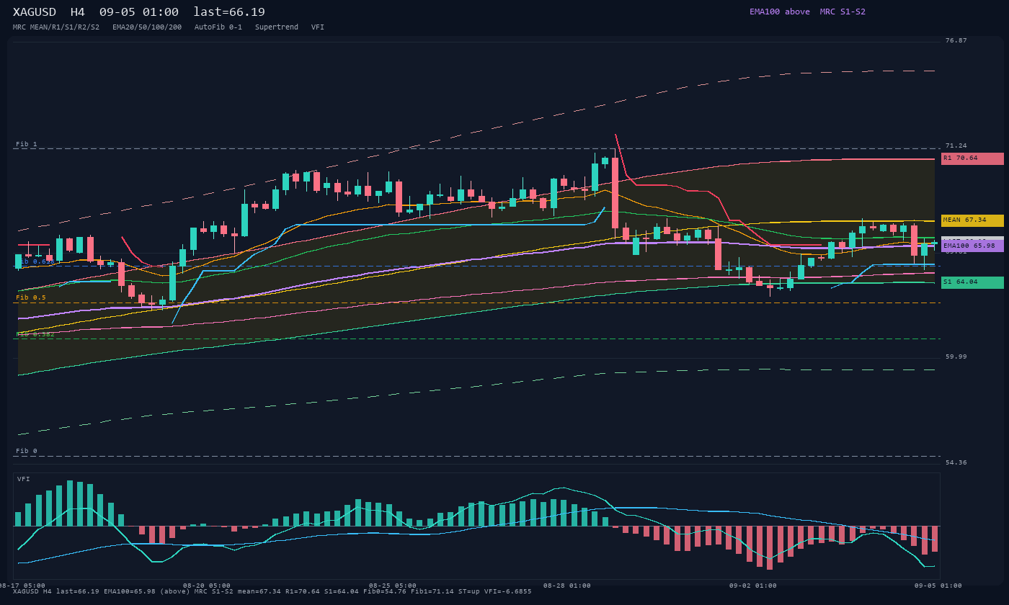Click the 09-05 01:00 timestamp in the title
This screenshot has width=1009, height=605.
click(139, 12)
